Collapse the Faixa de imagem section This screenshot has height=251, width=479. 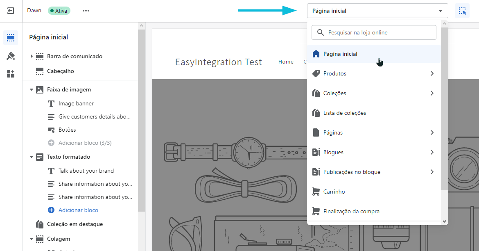[x=32, y=89]
